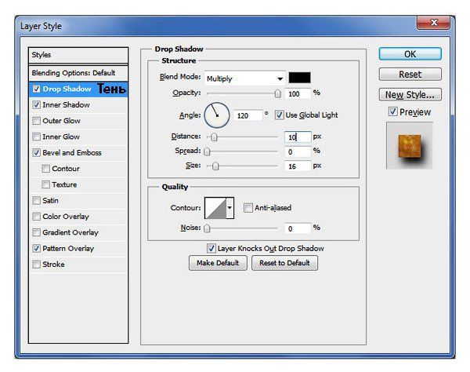Uncheck the Inner Shadow effect checkbox

coord(36,105)
